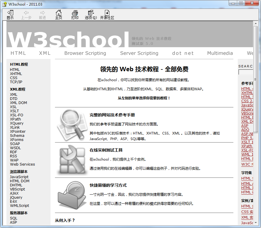This screenshot has height=228, width=261.
Task: Select the HTML navigation tab
Action: pyautogui.click(x=18, y=53)
